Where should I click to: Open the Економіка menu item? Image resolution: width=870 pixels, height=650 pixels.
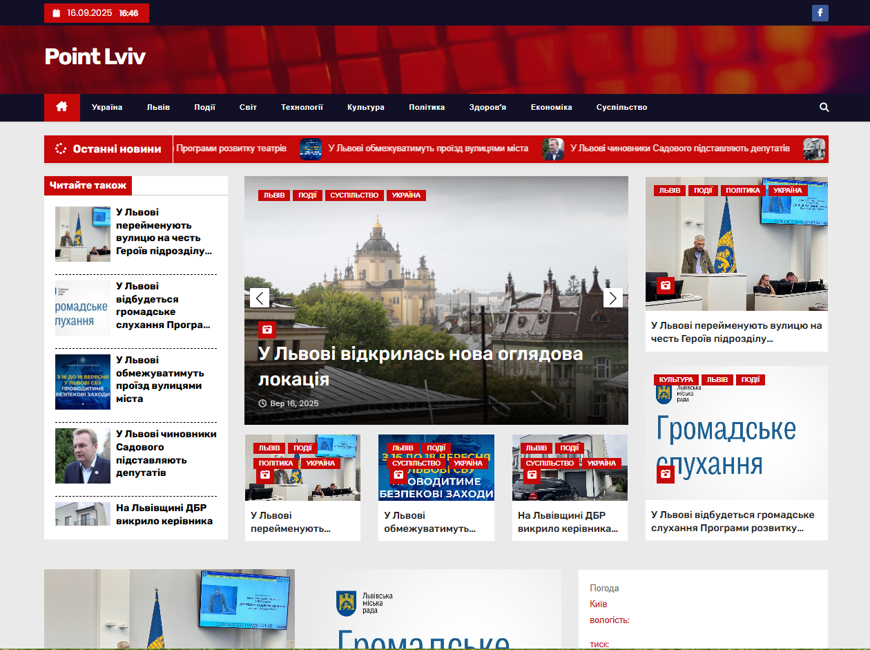552,107
